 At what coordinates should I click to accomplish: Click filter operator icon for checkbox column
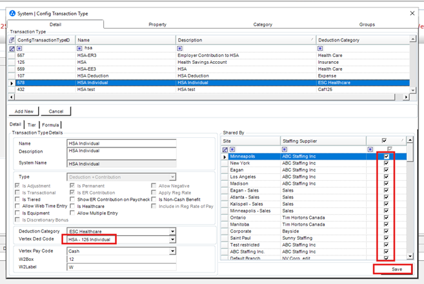coord(370,149)
